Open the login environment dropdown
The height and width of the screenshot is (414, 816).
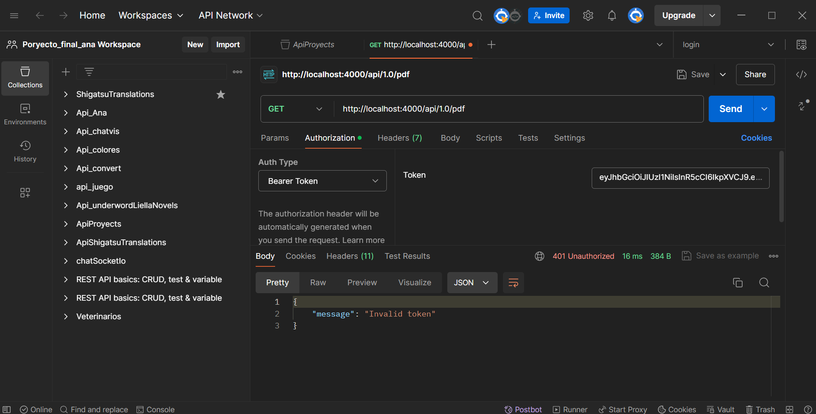(x=728, y=45)
